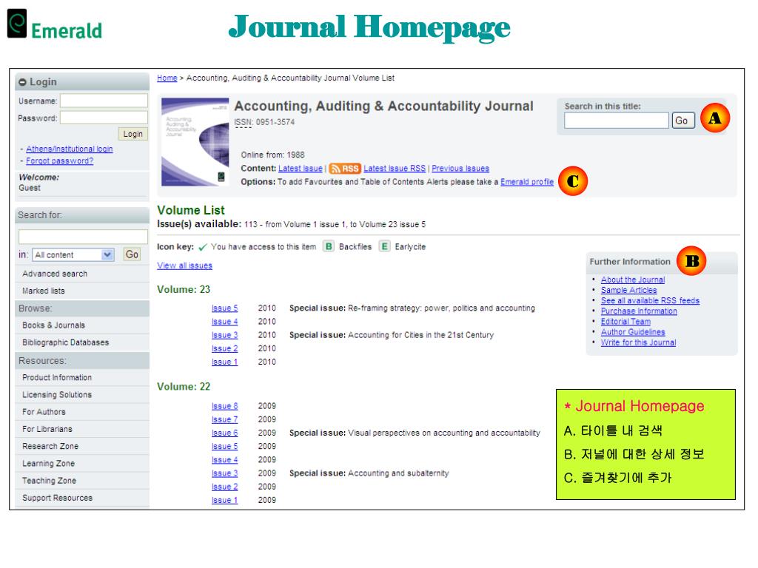Open Author Guidelines link

pos(633,332)
